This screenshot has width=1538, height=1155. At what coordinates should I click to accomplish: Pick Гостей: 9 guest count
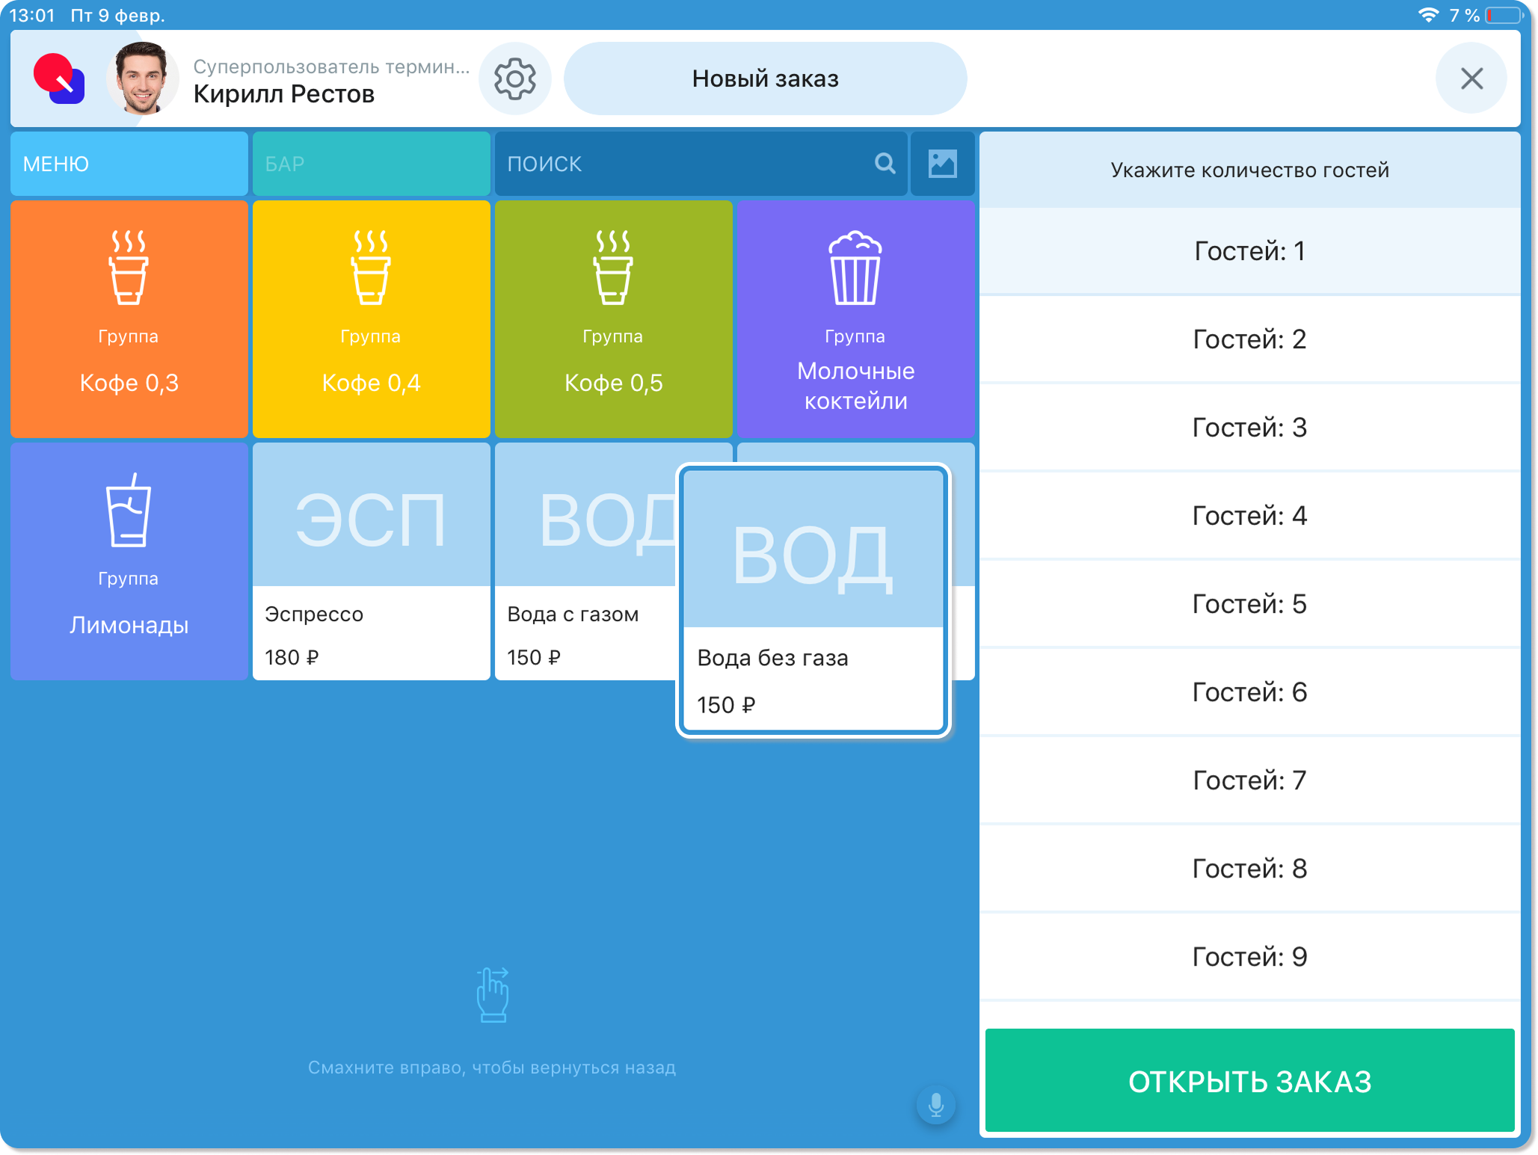[x=1249, y=957]
